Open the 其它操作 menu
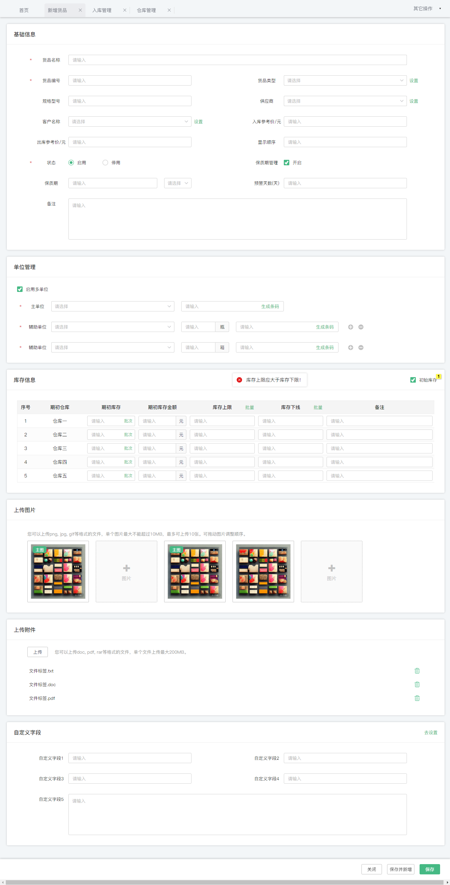450x885 pixels. click(x=423, y=9)
